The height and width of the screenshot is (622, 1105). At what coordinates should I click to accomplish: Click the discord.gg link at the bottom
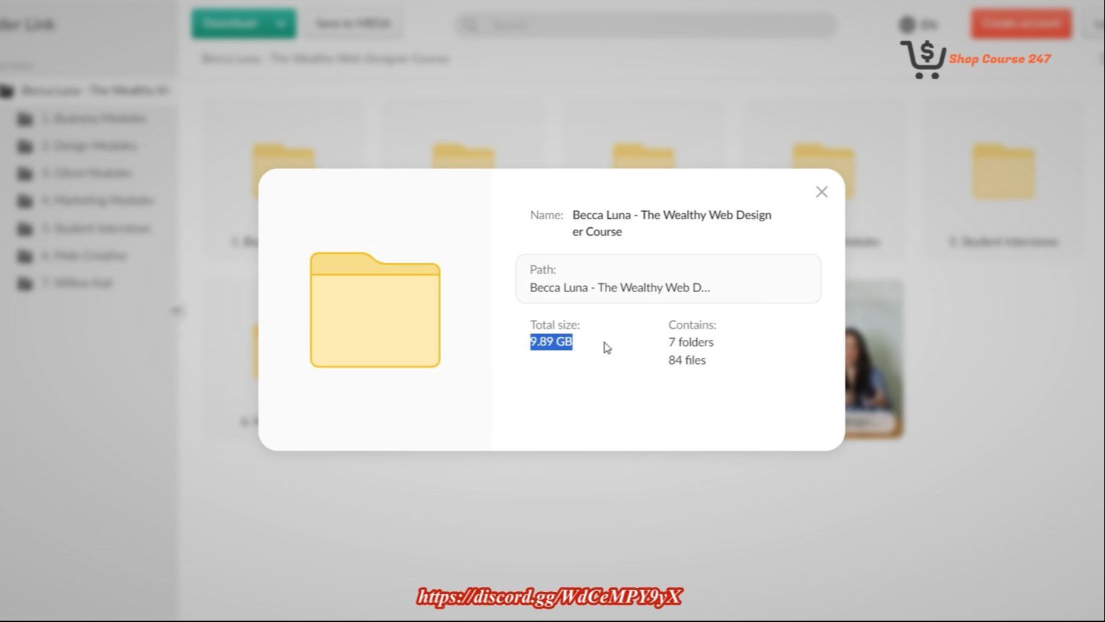pos(549,597)
